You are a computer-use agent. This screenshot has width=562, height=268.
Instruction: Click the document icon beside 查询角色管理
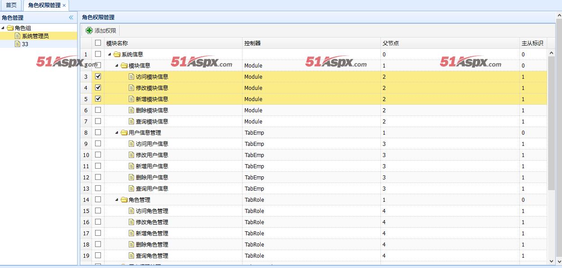[x=131, y=256]
